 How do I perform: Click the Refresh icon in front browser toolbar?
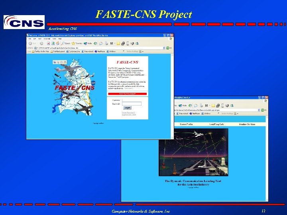(x=53, y=43)
